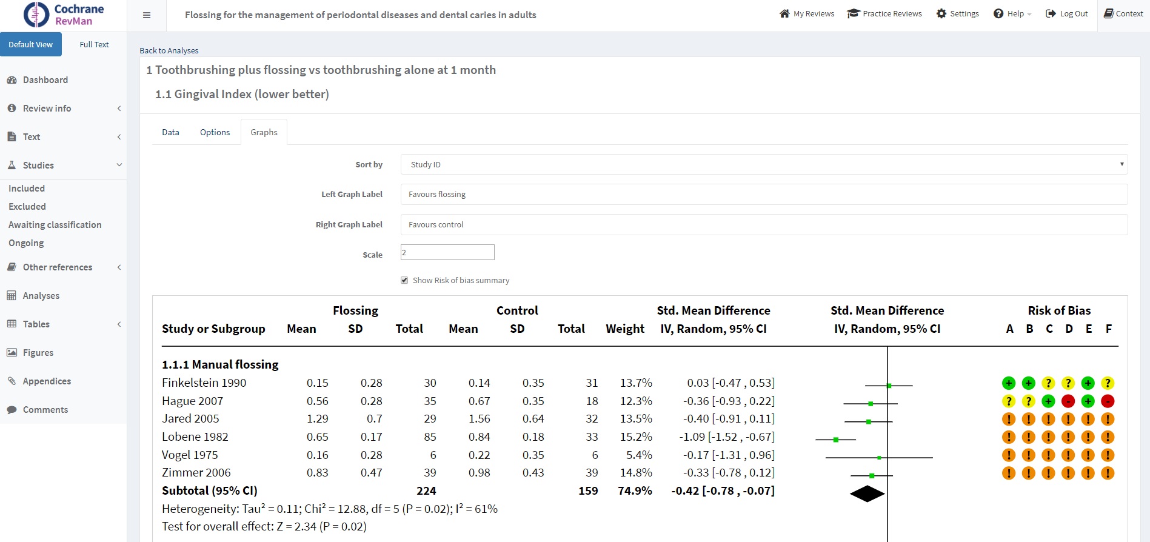Expand the Help dropdown menu
This screenshot has height=542, width=1150.
tap(1012, 14)
